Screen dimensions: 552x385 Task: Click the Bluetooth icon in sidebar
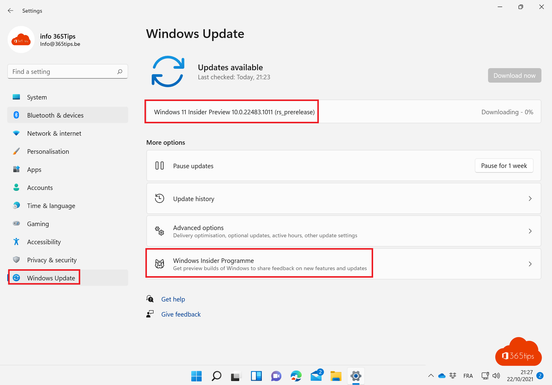tap(16, 115)
